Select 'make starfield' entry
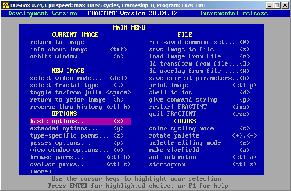Screen dimensions: 291x191 click(x=199, y=150)
